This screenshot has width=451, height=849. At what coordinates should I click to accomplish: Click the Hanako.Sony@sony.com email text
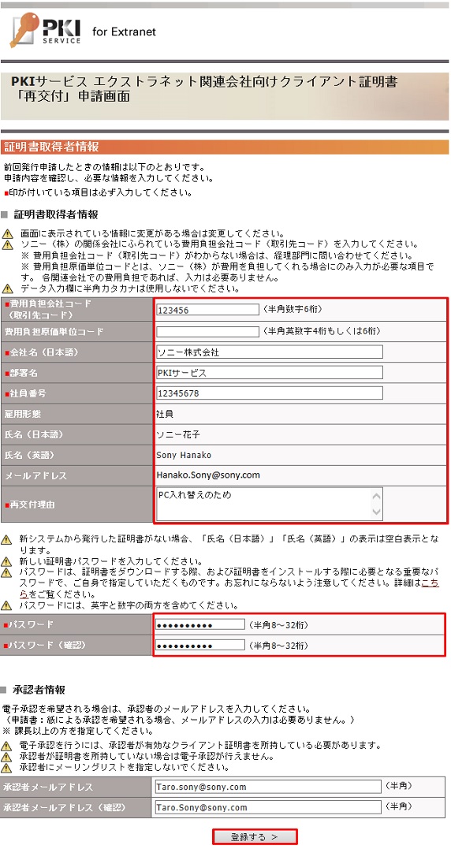pyautogui.click(x=208, y=475)
